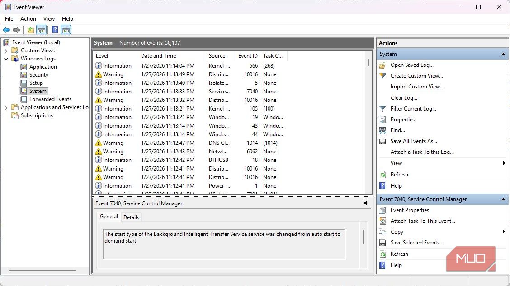Switch to the Details tab

(x=132, y=217)
